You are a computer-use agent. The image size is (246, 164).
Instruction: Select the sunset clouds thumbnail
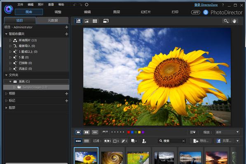(x=216, y=157)
